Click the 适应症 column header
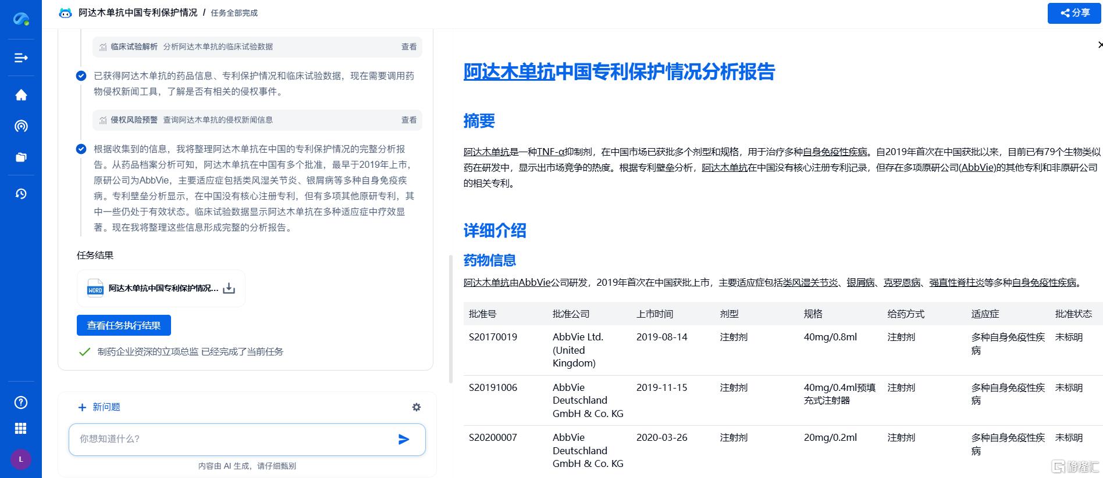This screenshot has width=1103, height=478. 985,314
